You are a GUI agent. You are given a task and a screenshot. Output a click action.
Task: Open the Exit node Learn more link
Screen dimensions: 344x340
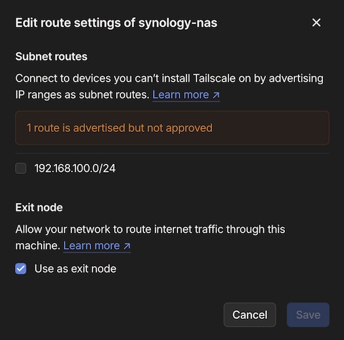point(97,245)
